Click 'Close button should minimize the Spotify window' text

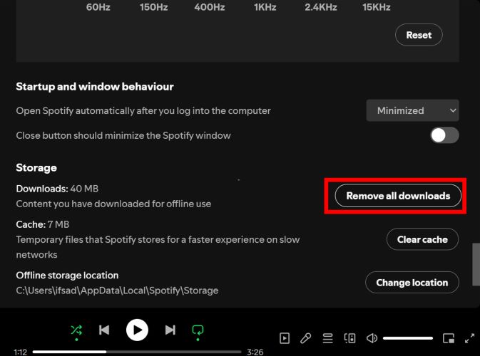pos(123,135)
